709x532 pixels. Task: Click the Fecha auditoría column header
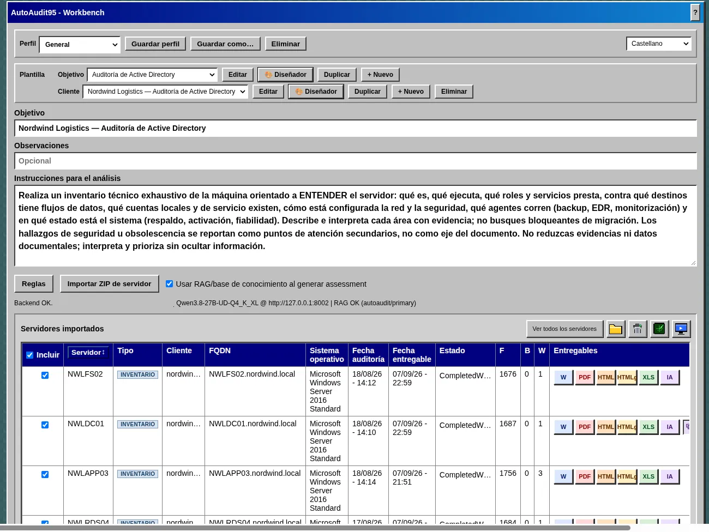(x=368, y=355)
